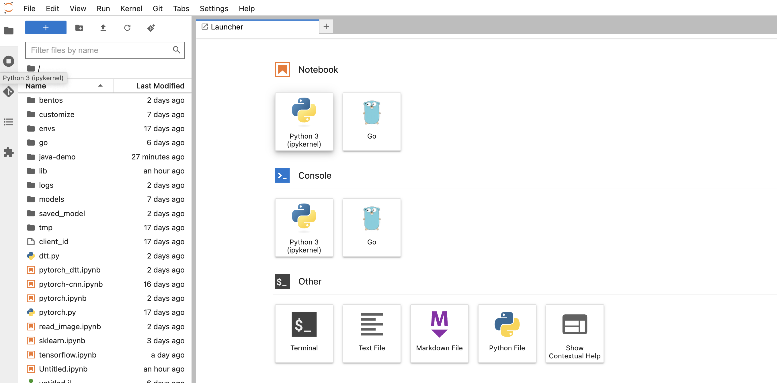This screenshot has height=383, width=777.
Task: Open a new tab with plus button
Action: point(326,27)
